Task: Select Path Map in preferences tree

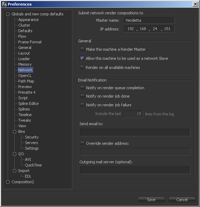Action: (x=26, y=81)
